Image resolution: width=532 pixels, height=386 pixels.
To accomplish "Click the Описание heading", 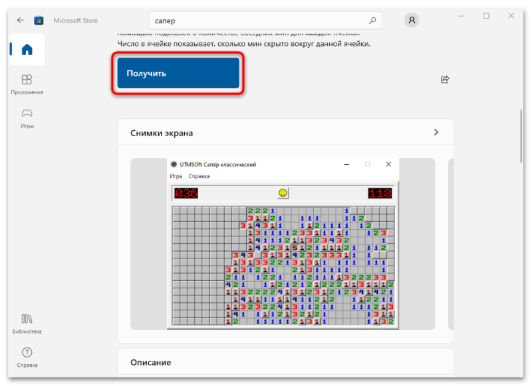I will (x=151, y=362).
